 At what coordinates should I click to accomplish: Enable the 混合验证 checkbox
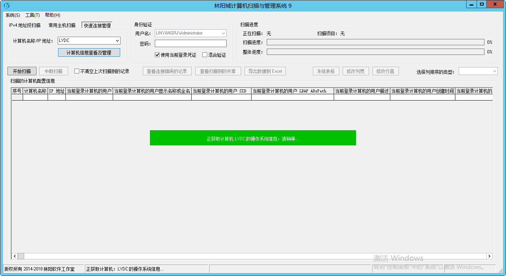point(205,55)
